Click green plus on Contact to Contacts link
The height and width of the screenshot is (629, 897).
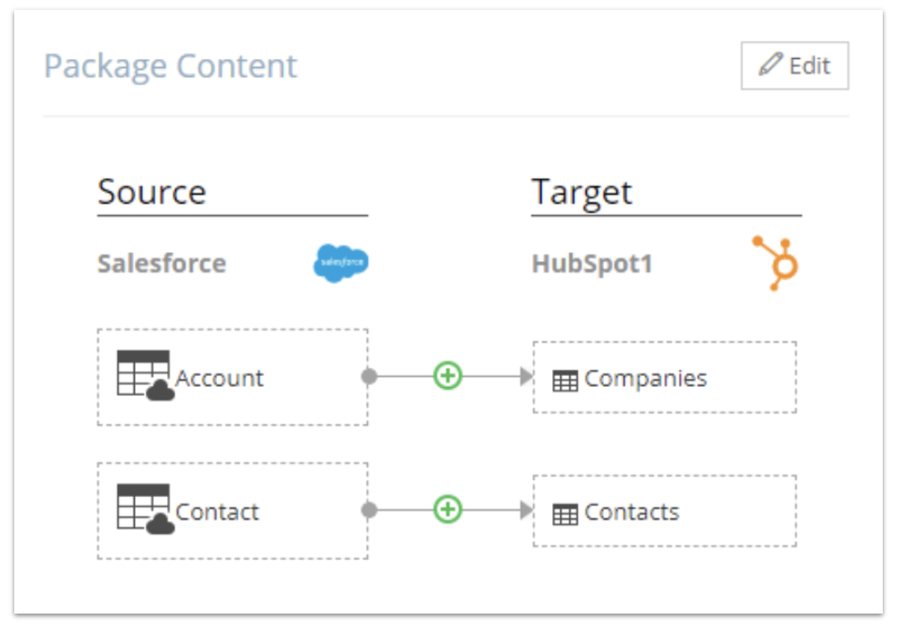[x=448, y=510]
